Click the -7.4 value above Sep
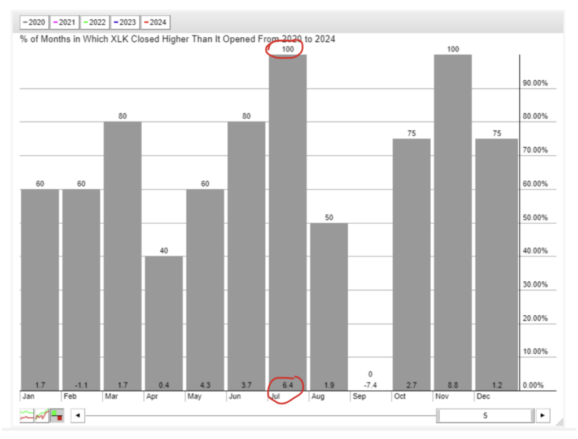This screenshot has height=439, width=578. click(x=370, y=385)
